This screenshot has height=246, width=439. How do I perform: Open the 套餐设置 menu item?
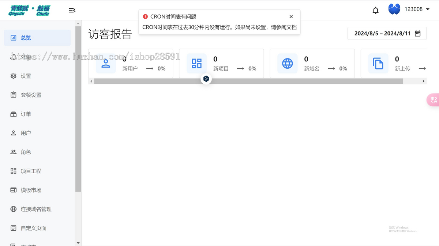click(x=37, y=95)
